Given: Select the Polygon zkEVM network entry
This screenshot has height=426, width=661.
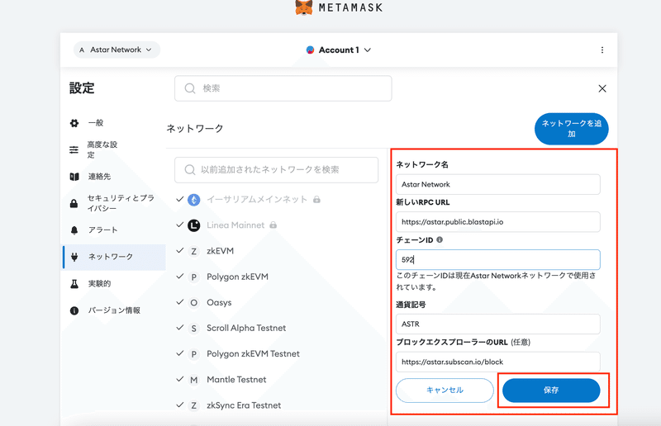Looking at the screenshot, I should [237, 277].
